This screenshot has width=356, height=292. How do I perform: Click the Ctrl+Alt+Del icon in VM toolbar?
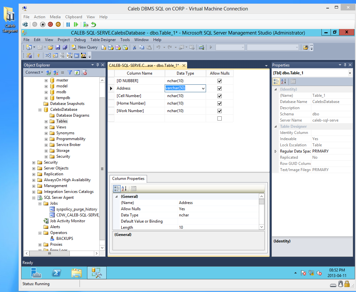25,24
